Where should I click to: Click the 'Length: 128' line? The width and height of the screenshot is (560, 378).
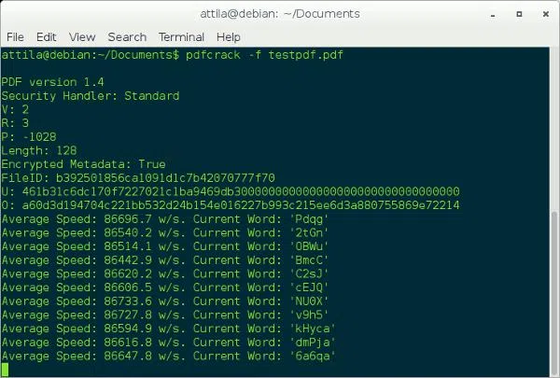(x=39, y=150)
